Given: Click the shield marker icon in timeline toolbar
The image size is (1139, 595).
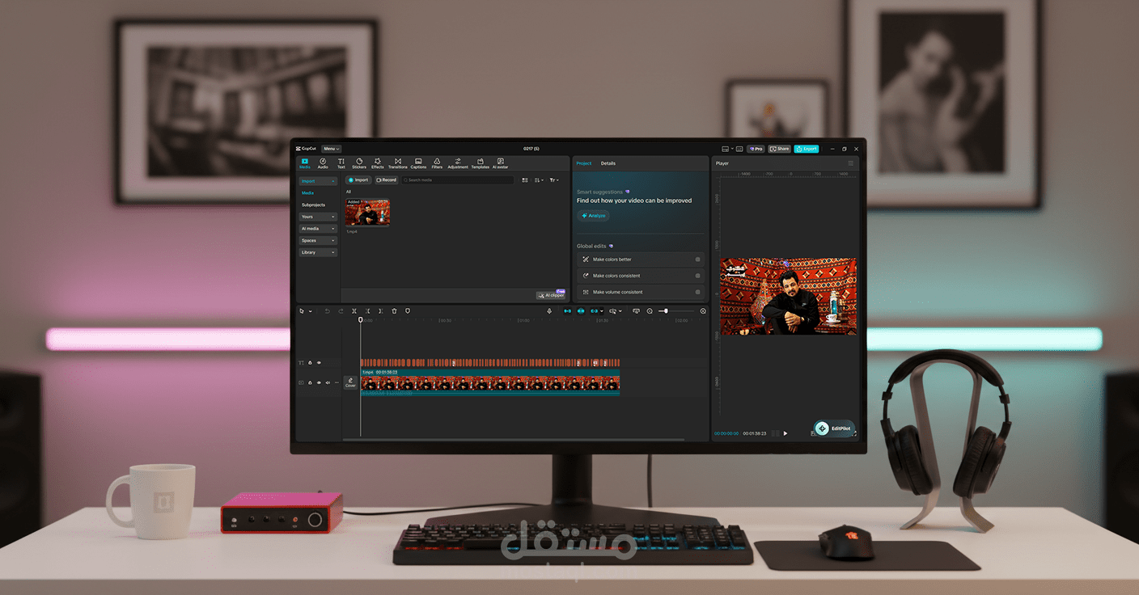Looking at the screenshot, I should pos(408,311).
